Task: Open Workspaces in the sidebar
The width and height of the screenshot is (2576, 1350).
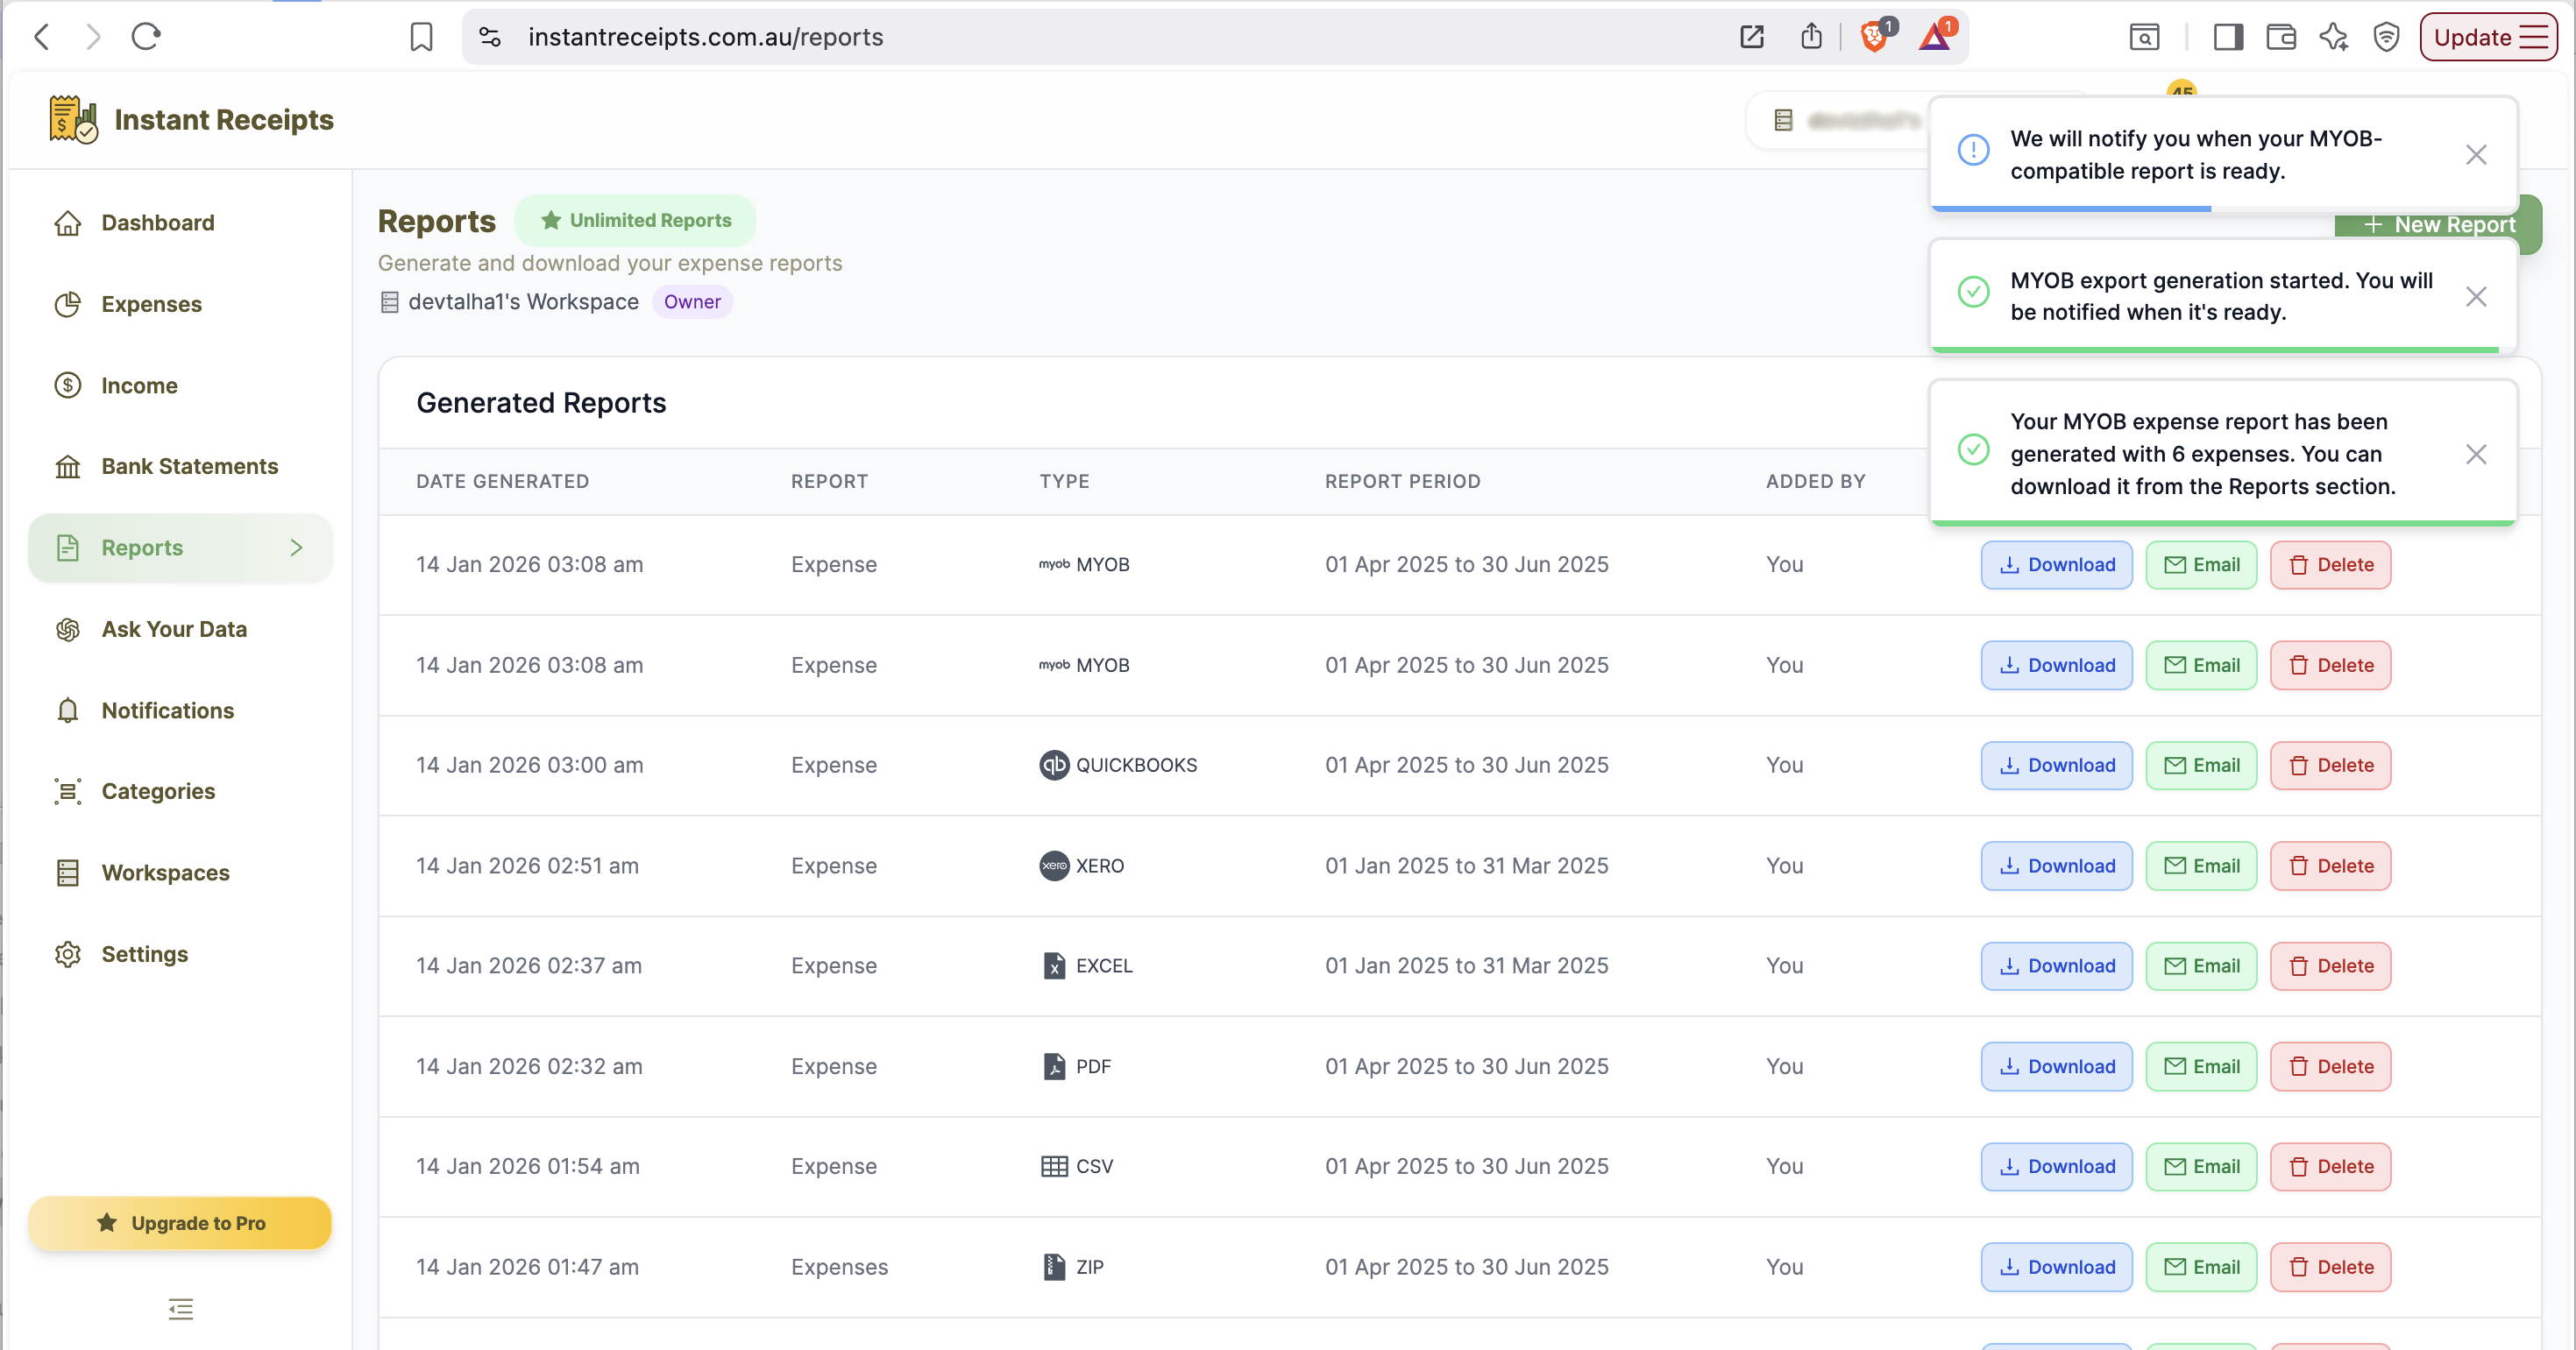Action: (180, 873)
